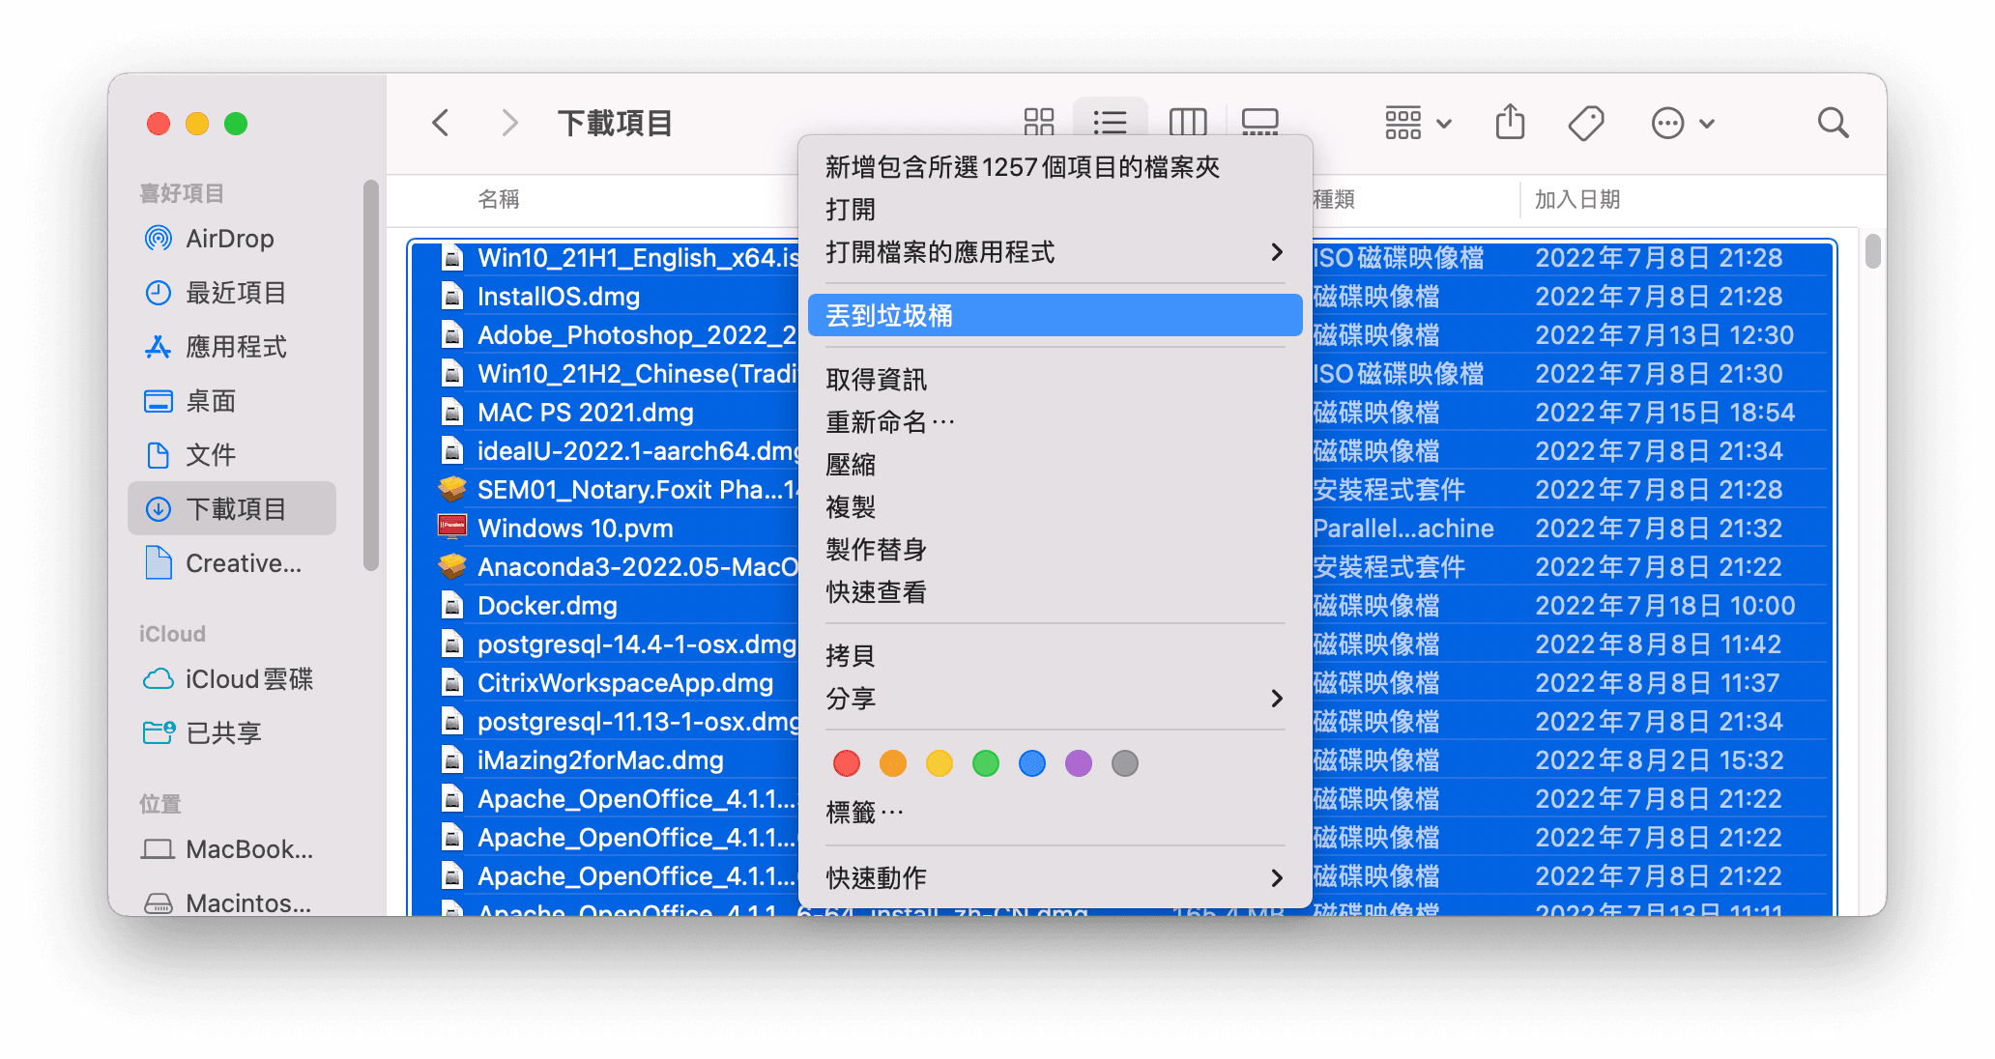Select the file idealU-2022.1-aarch64.dmg
1995x1059 pixels.
point(637,451)
